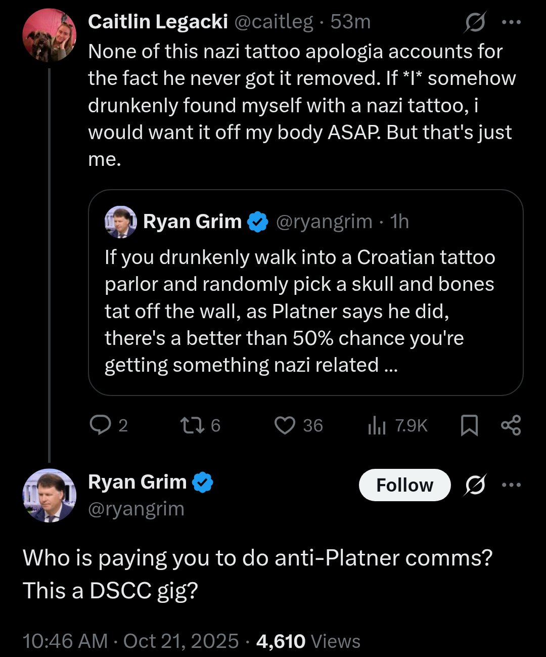The image size is (546, 657).
Task: Tap Ryan Grim's verified badge in reply
Action: [203, 483]
